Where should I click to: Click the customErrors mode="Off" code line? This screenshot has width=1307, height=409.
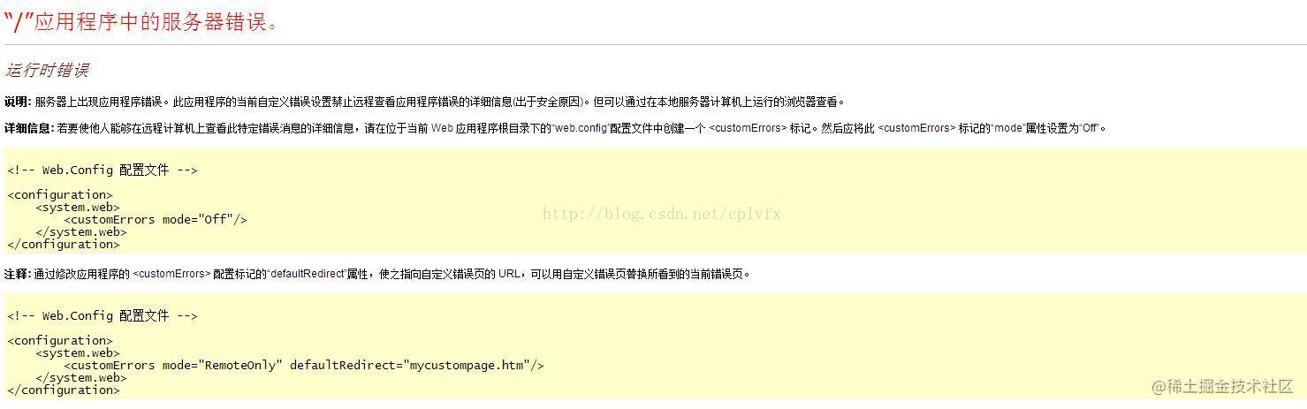point(156,220)
